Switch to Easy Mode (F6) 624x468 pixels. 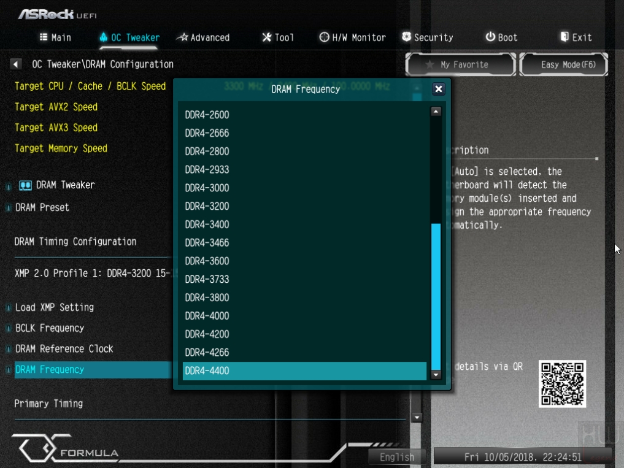click(563, 64)
